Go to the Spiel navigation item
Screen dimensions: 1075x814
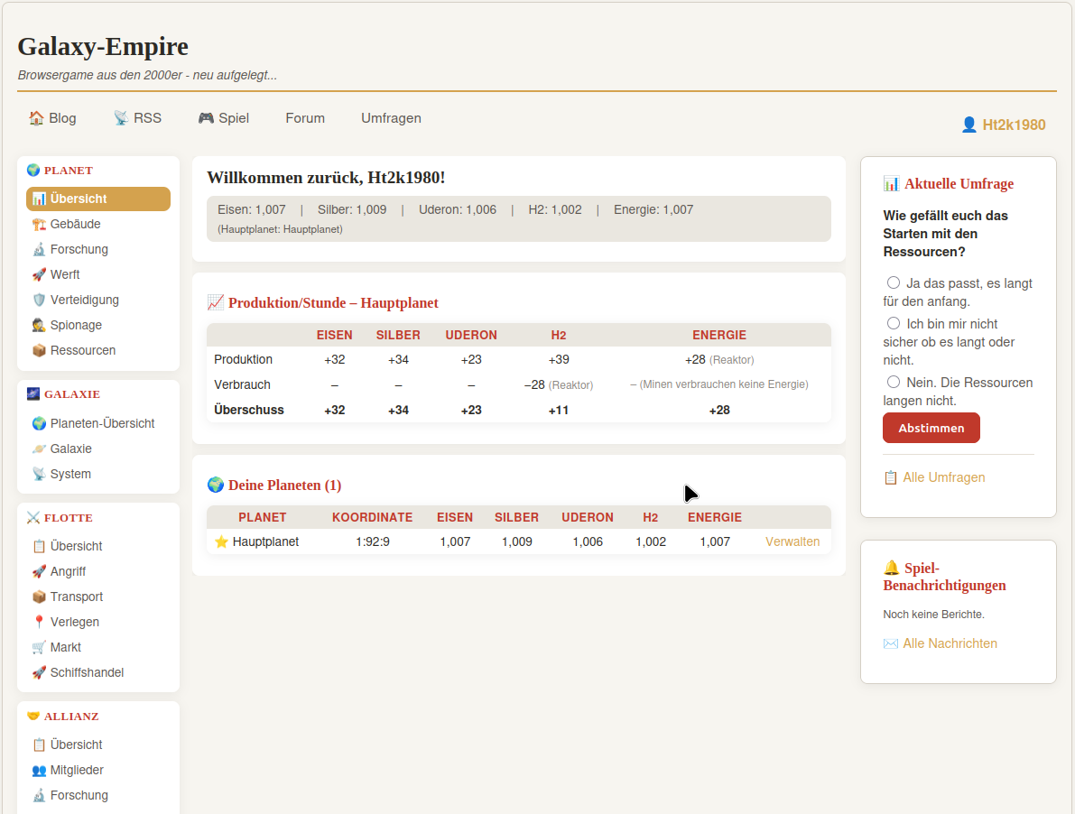tap(224, 118)
